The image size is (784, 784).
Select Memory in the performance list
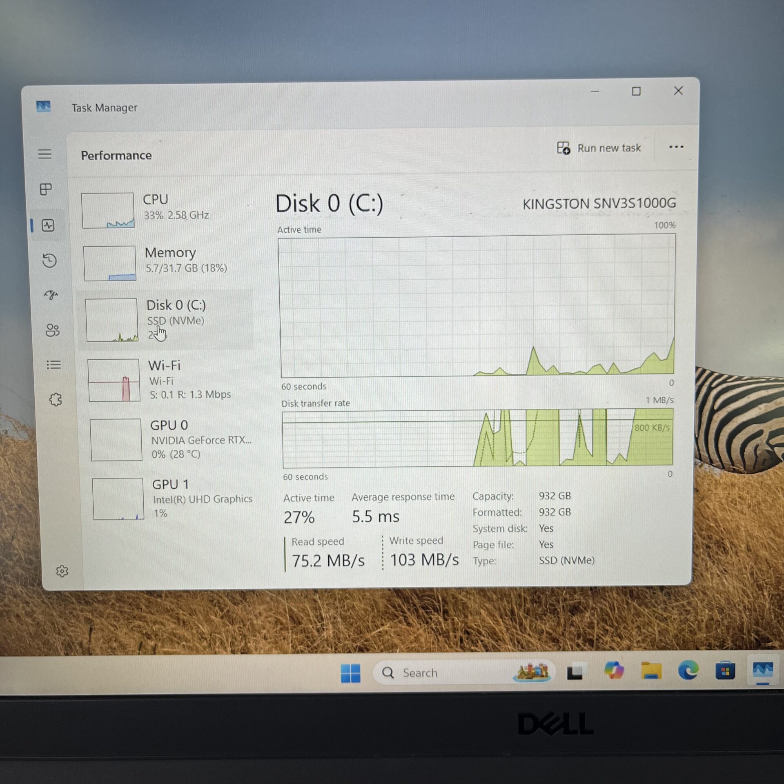pyautogui.click(x=163, y=263)
